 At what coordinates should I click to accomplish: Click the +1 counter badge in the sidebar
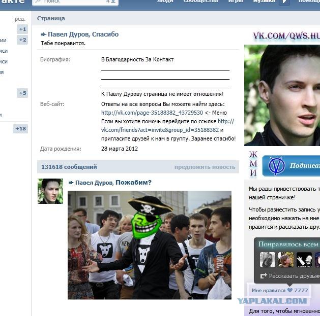point(22,29)
